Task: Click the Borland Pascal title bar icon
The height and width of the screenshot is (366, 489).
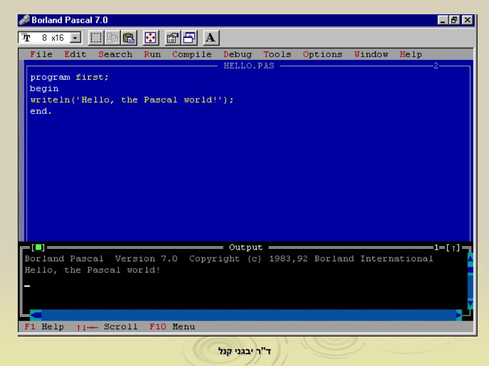Action: pyautogui.click(x=24, y=20)
